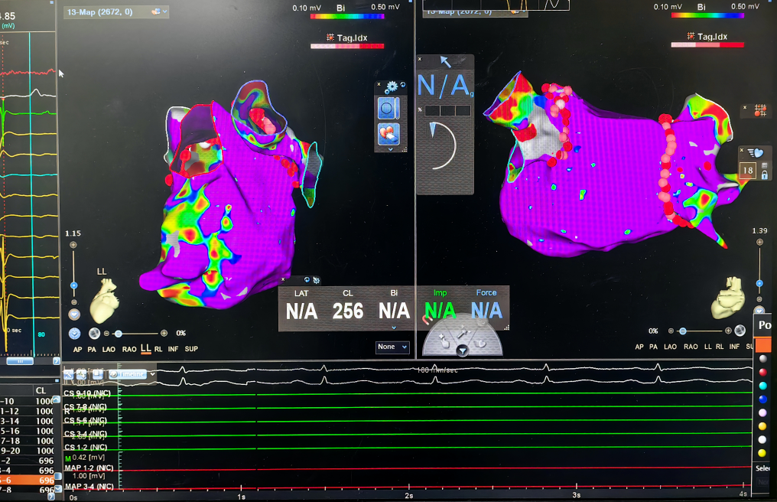The width and height of the screenshot is (777, 502).
Task: Click the add-point hand icon on the dial
Action: tap(443, 340)
